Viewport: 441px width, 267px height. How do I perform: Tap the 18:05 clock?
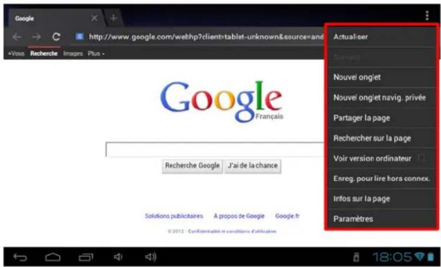pos(392,257)
